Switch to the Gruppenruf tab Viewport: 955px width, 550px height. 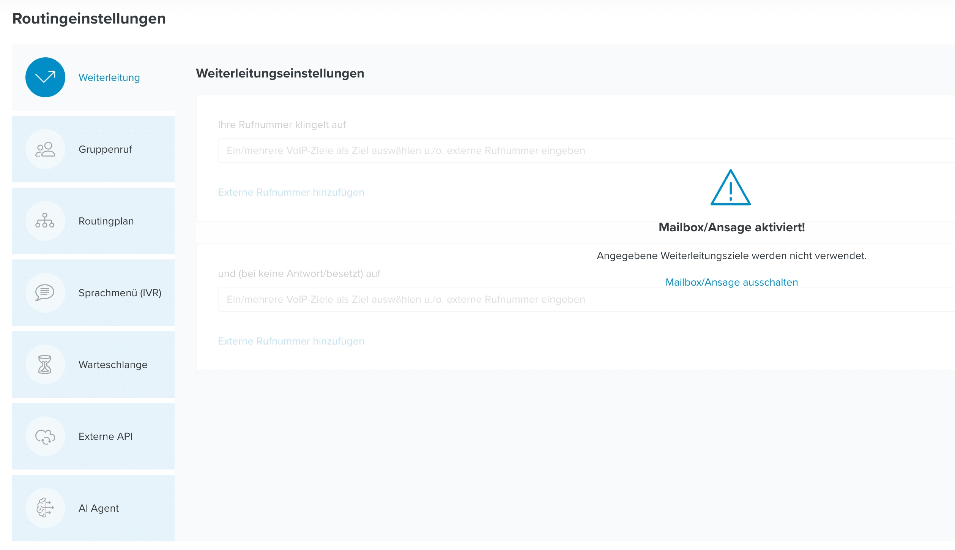pyautogui.click(x=105, y=149)
